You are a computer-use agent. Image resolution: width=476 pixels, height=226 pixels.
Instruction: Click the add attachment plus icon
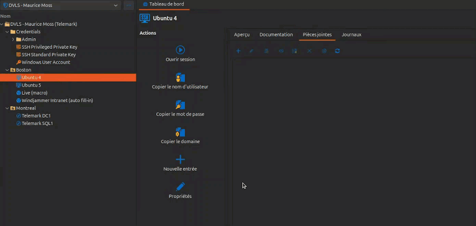[238, 51]
